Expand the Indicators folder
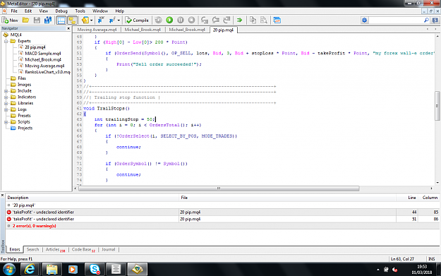441x276 pixels. point(6,97)
